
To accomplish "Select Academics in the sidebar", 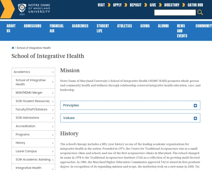I will 33,72.
